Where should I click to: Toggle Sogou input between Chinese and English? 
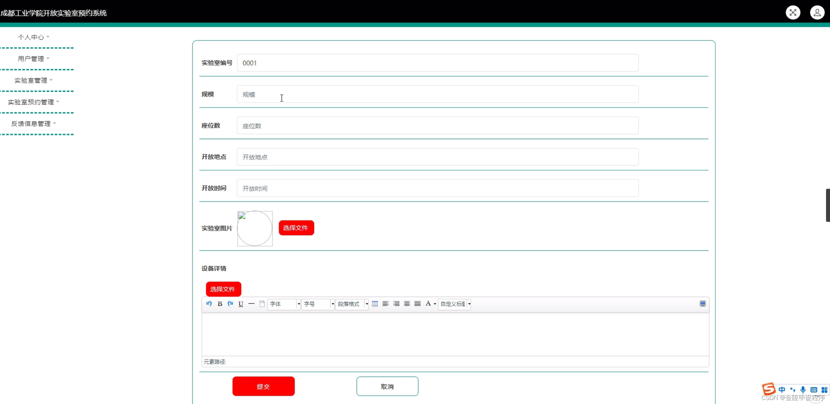(782, 389)
